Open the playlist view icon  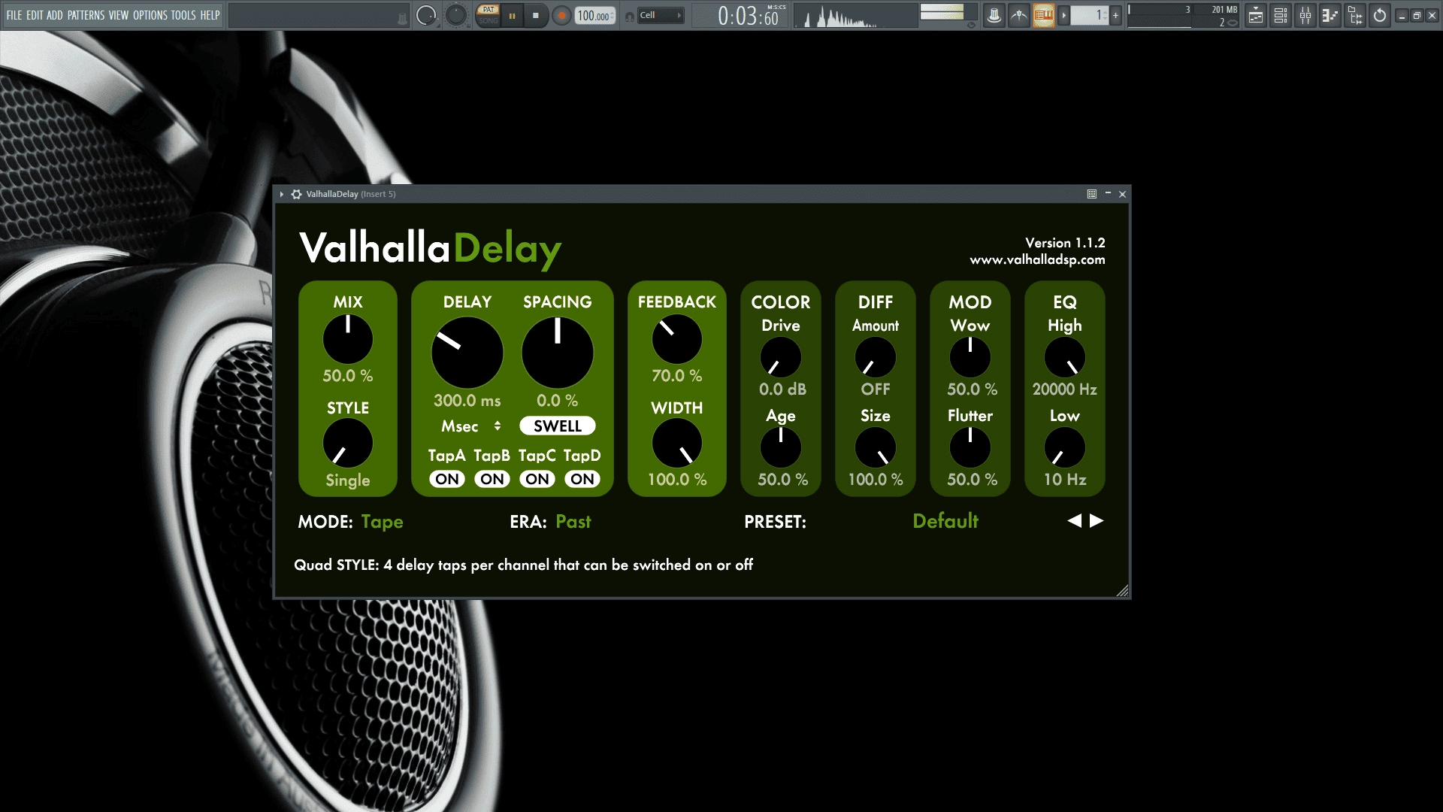[x=1256, y=15]
